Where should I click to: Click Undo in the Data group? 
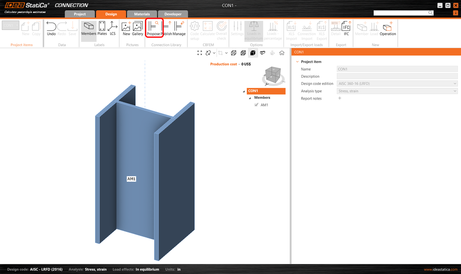(x=51, y=28)
